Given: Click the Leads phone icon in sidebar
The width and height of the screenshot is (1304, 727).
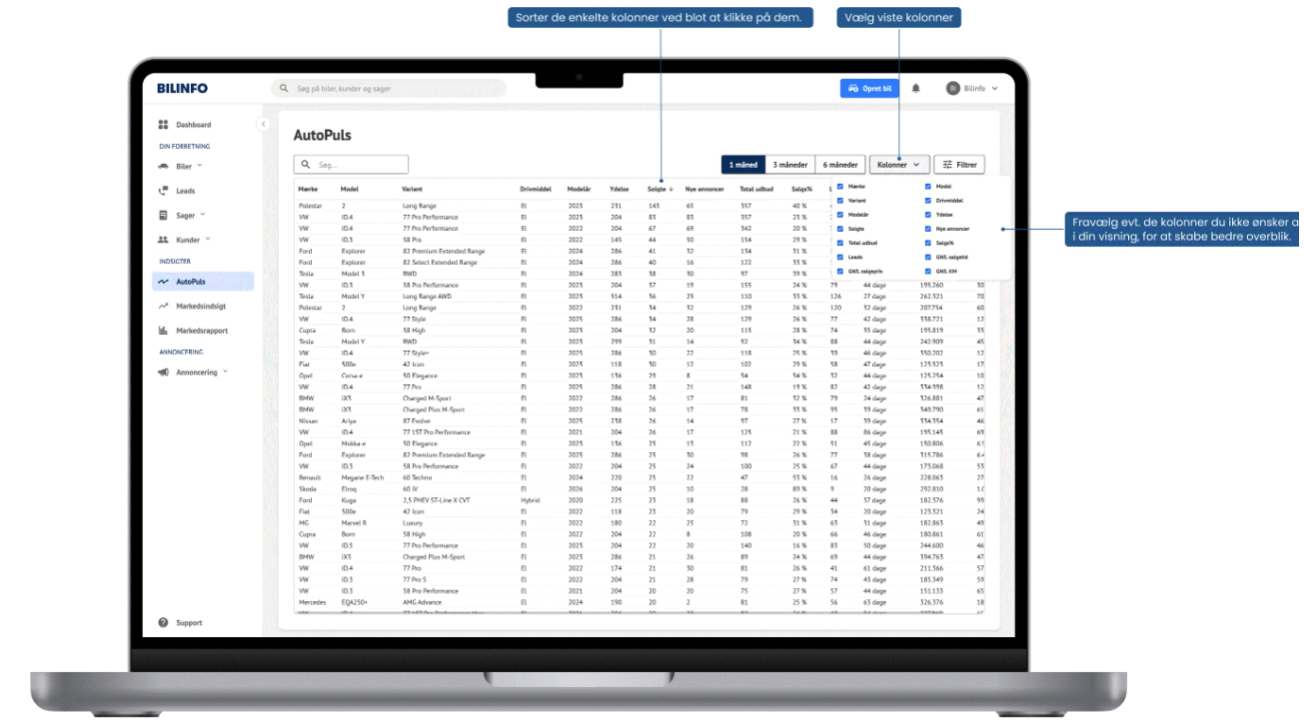Looking at the screenshot, I should click(163, 191).
